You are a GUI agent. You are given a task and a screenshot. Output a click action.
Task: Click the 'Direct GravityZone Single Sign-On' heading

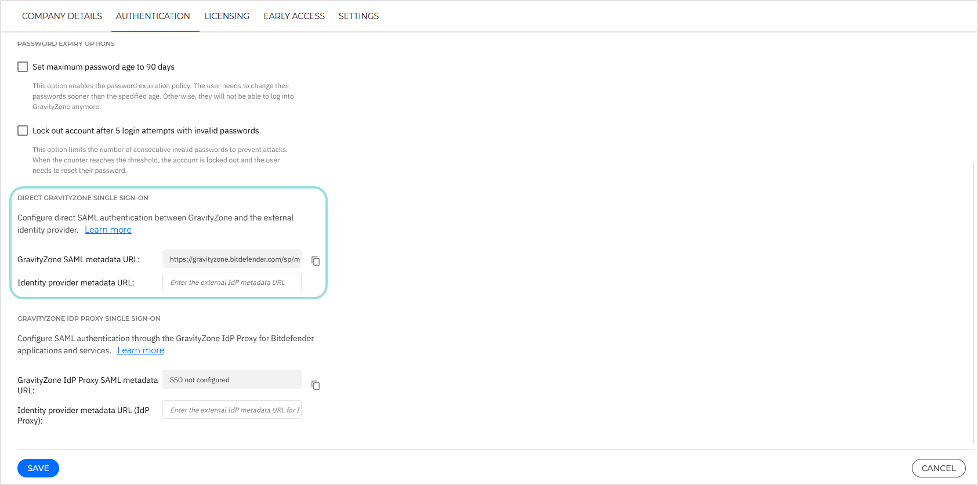83,198
